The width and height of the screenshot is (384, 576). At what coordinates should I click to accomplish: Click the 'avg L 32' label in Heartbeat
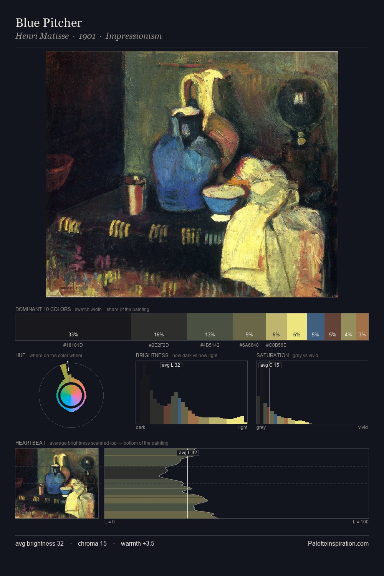point(187,453)
